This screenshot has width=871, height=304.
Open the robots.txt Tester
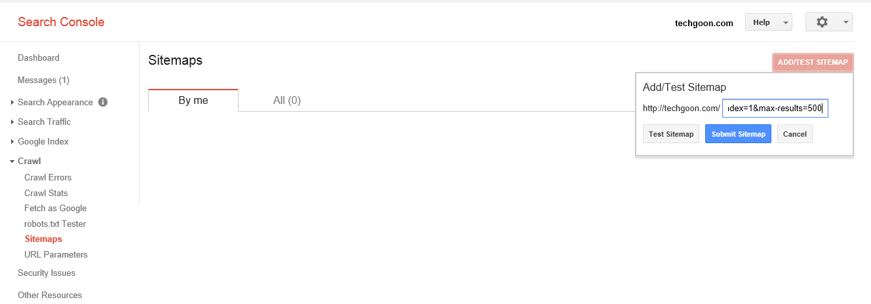pos(55,224)
